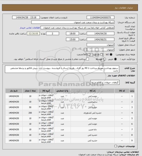The width and height of the screenshot is (142, 156).
Task: Click حشره کش کشاورزی in row 4
Action: pos(92,113)
